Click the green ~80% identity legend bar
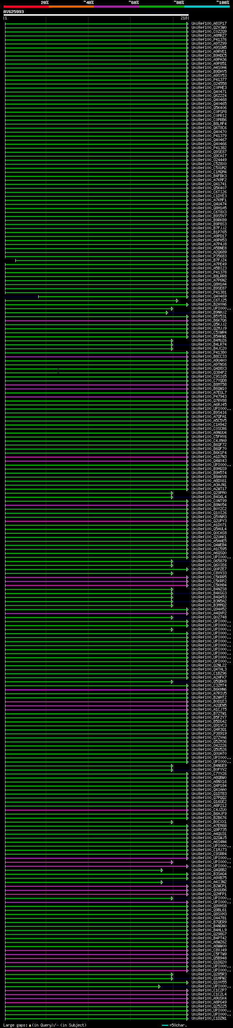The width and height of the screenshot is (233, 1028). (x=162, y=7)
